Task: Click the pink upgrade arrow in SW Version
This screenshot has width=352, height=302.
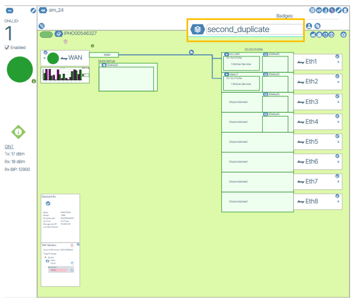Action: (x=72, y=245)
